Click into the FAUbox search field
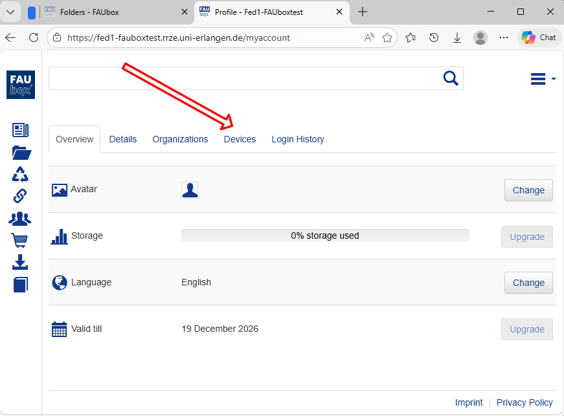This screenshot has width=564, height=416. [243, 78]
